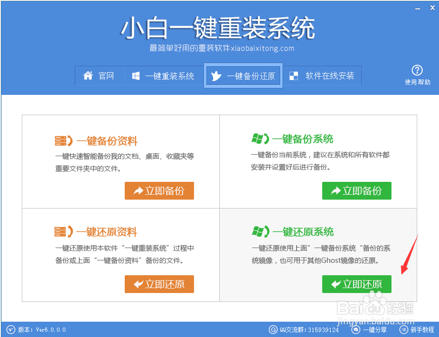
Task: Close the 小白一键重装系统 window
Action: point(432,8)
